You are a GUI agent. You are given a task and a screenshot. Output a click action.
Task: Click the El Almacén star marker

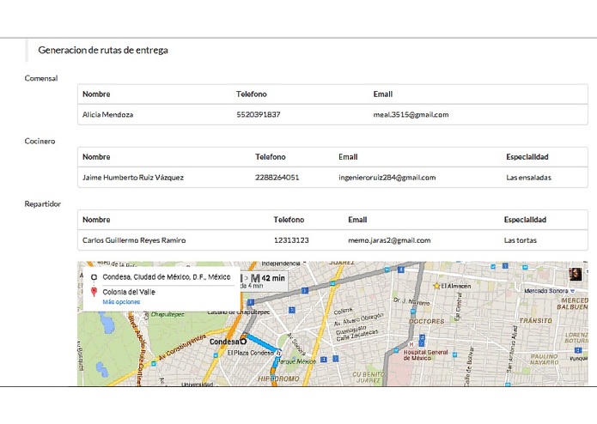point(436,286)
